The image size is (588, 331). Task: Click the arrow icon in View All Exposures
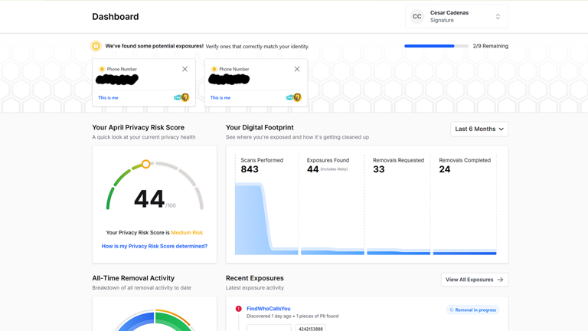coord(500,280)
